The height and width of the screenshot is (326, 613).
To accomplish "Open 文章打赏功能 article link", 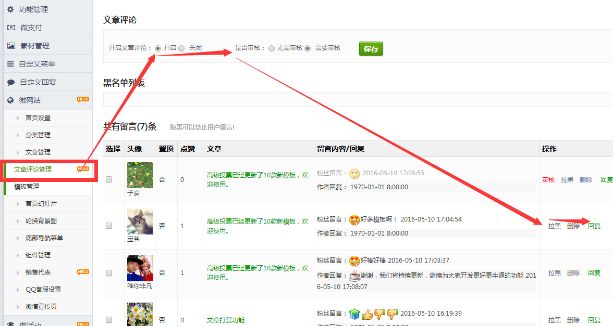I will coord(226,320).
